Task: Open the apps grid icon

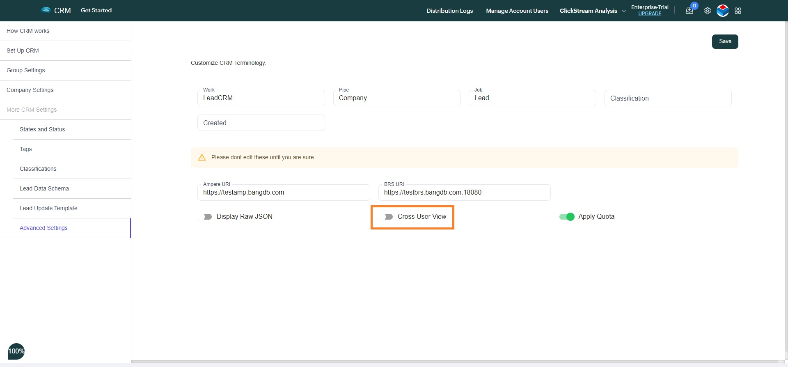Action: coord(738,11)
